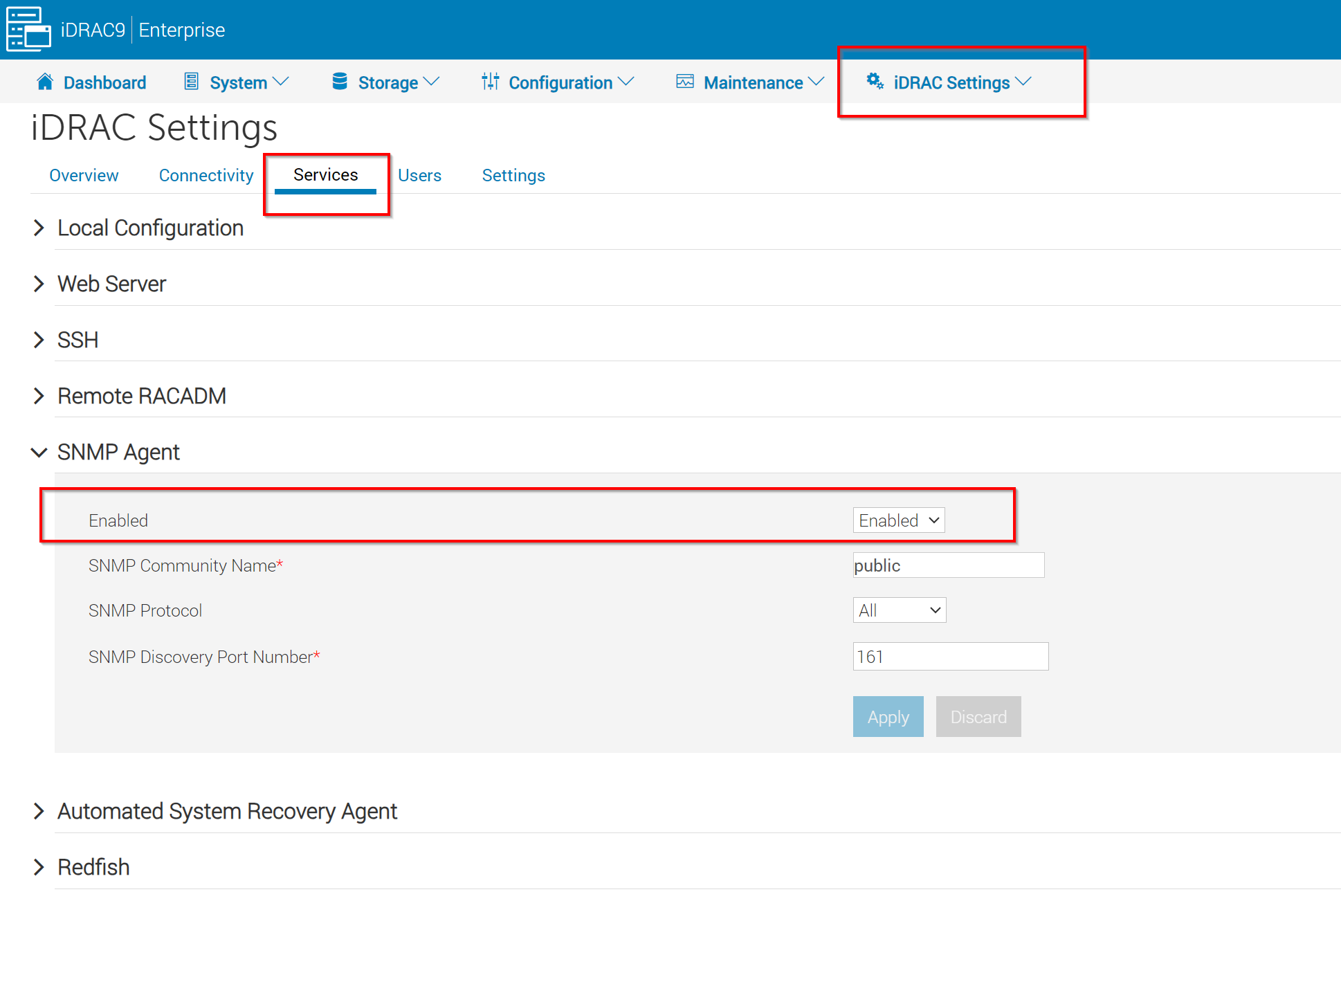The width and height of the screenshot is (1341, 1002).
Task: Click the Maintenance monitor icon
Action: point(684,82)
